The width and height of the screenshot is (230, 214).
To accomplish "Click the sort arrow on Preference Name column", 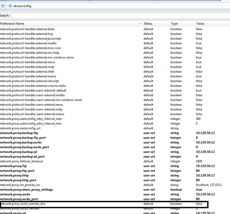I will [x=139, y=24].
